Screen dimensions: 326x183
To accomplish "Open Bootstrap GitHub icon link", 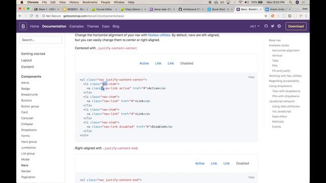I will tap(266, 26).
